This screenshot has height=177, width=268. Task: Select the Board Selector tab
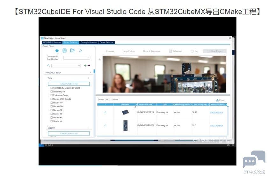click(x=71, y=42)
